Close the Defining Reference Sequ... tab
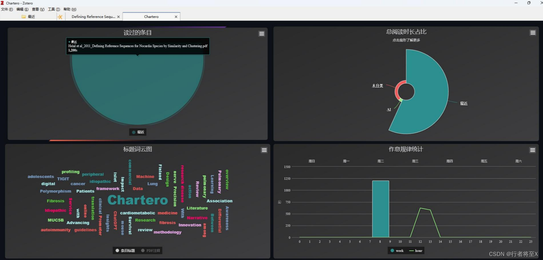This screenshot has height=260, width=543. (118, 17)
